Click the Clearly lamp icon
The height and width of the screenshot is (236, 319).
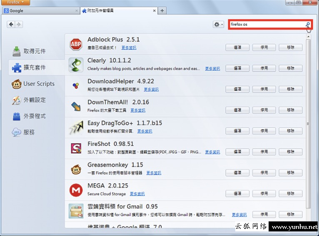(76, 65)
